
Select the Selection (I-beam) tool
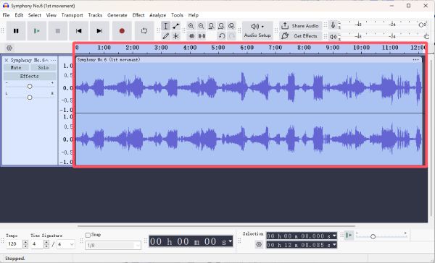tap(165, 26)
